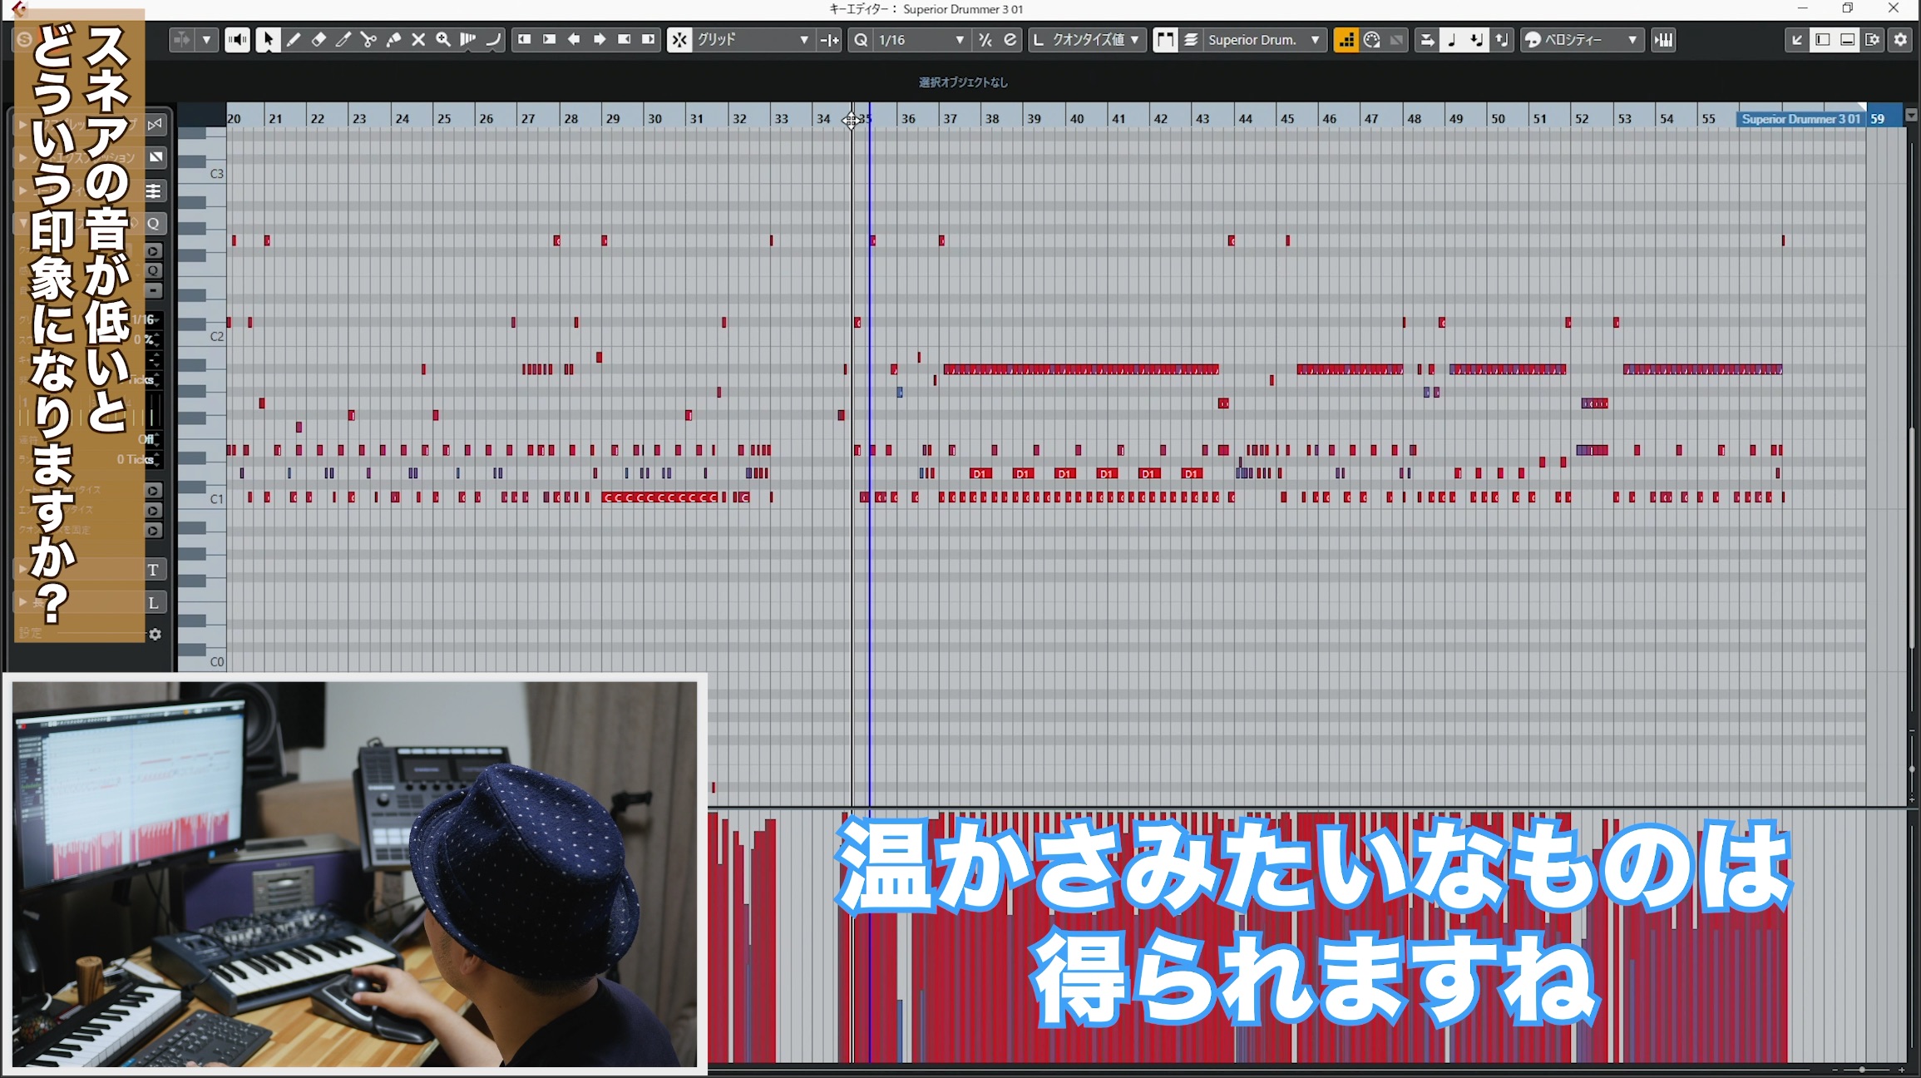Click bar 44 on the timeline ruler
Viewport: 1921px width, 1078px height.
pos(1245,119)
